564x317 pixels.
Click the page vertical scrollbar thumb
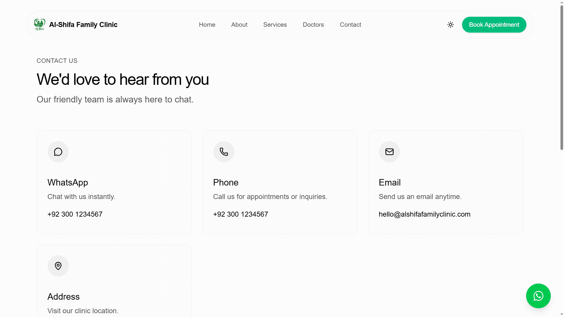(x=562, y=77)
